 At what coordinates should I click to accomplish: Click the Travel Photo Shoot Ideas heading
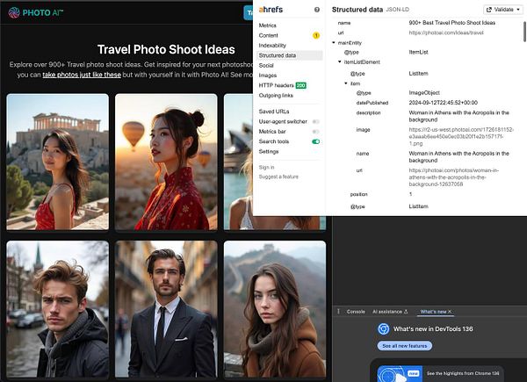(x=166, y=49)
